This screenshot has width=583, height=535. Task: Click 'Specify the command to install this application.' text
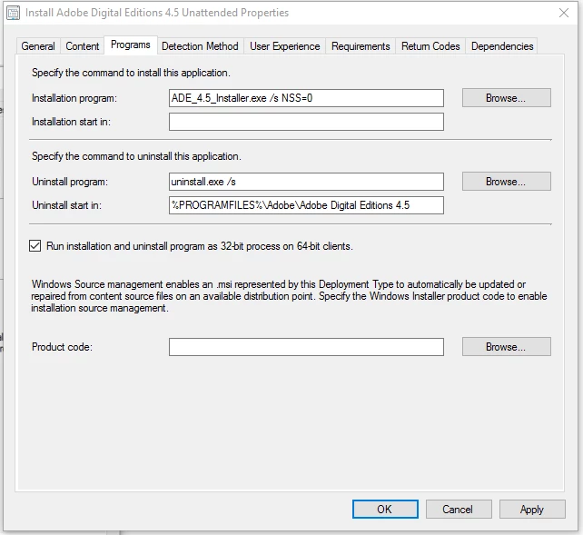(x=131, y=73)
